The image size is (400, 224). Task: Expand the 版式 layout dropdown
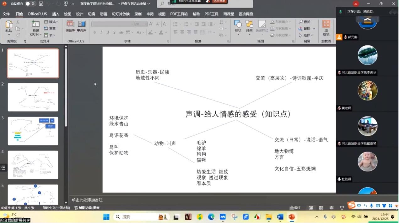click(x=50, y=22)
